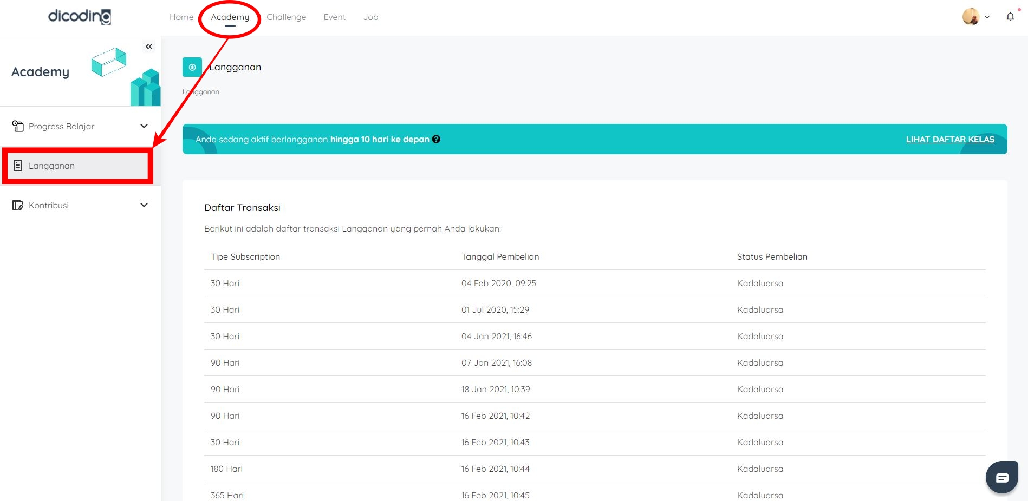Click the Progress Belajar sidebar icon
This screenshot has height=501, width=1028.
coord(18,126)
